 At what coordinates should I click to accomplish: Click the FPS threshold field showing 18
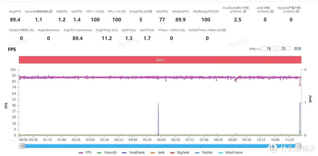coord(269,48)
